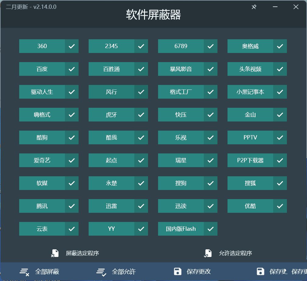Uncheck the 国内版Flash checkmark box
Screen dimensions: 307x281
[x=210, y=229]
